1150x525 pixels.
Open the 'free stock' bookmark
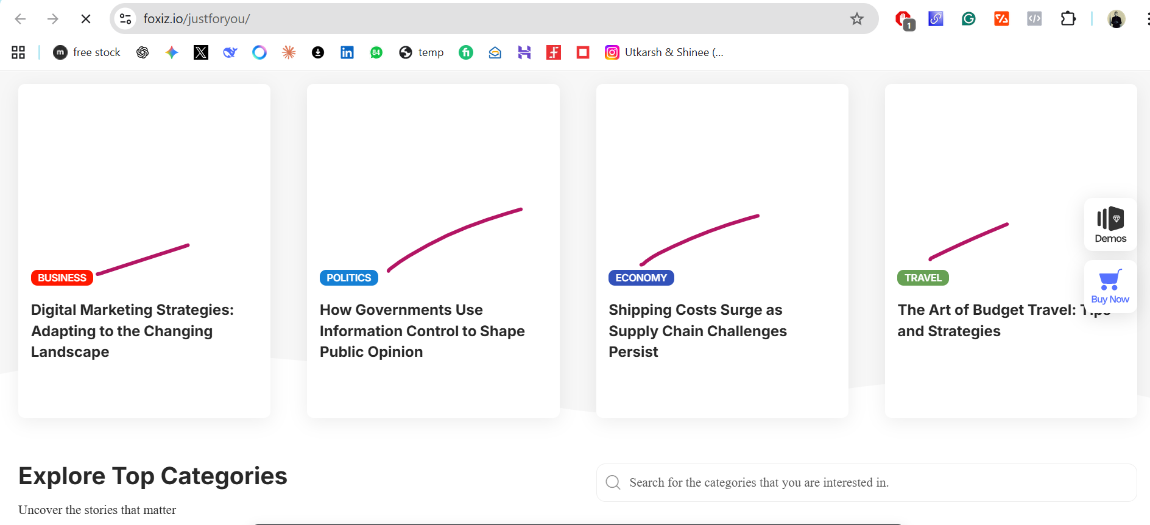[86, 52]
